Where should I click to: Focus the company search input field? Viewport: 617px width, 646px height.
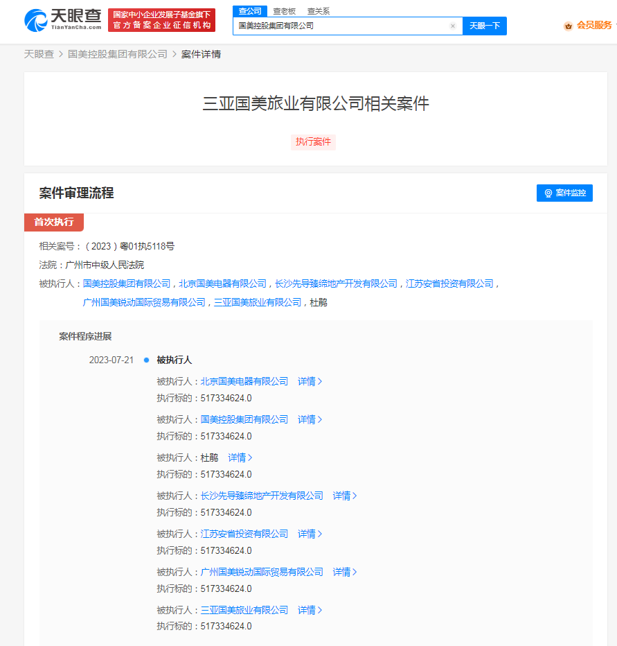click(348, 26)
